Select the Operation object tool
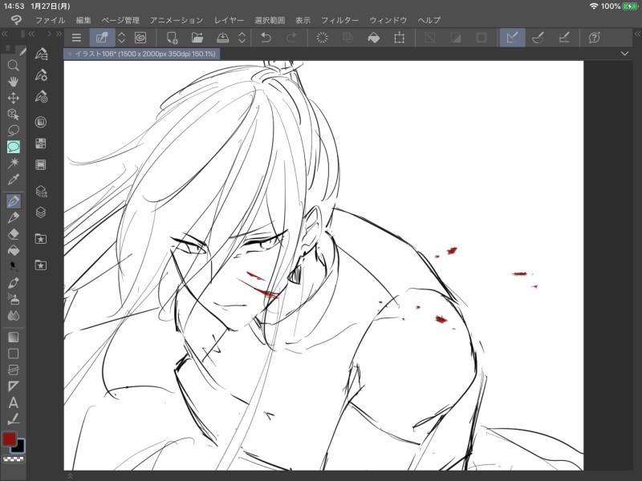 pyautogui.click(x=13, y=115)
